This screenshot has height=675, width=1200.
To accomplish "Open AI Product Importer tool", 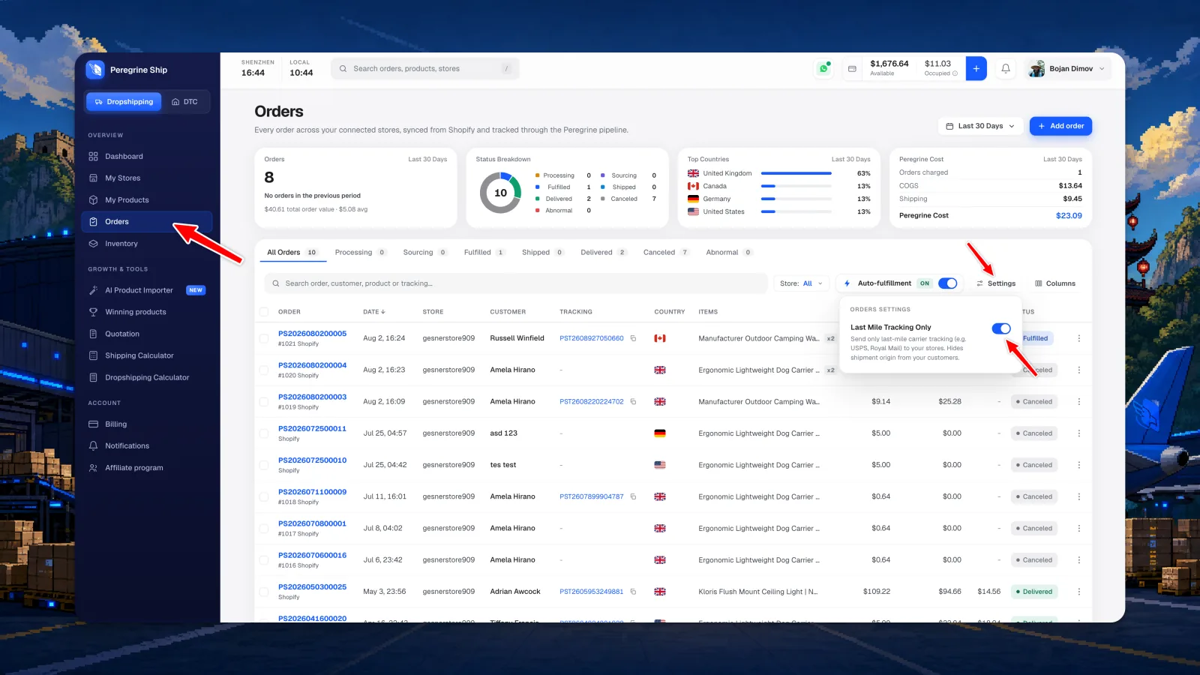I will [147, 290].
